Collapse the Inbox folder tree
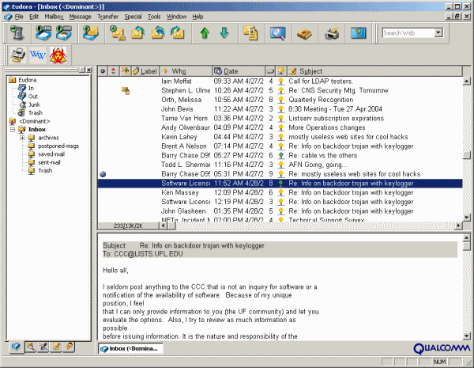The image size is (474, 368). pyautogui.click(x=13, y=129)
